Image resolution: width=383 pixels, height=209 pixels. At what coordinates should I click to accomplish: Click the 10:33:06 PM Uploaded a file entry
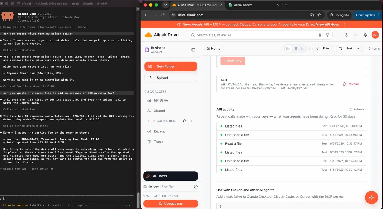click(x=291, y=135)
